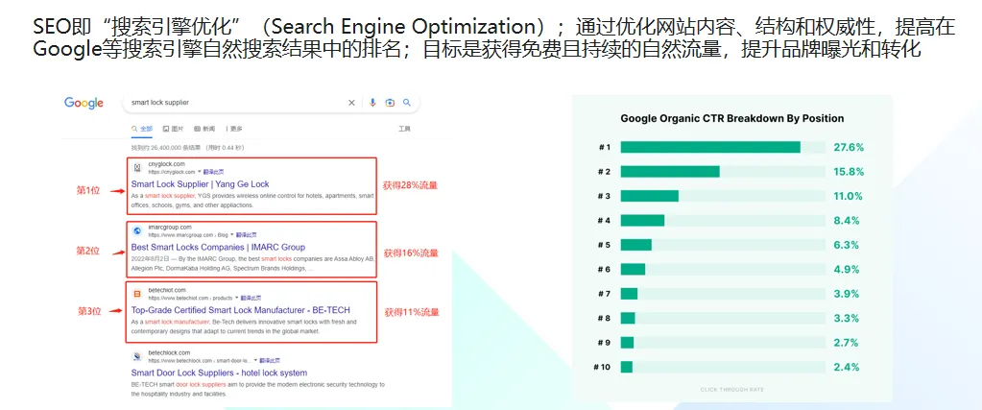Click the #2 position bar in chart
Screen dimensions: 982x410
[670, 172]
